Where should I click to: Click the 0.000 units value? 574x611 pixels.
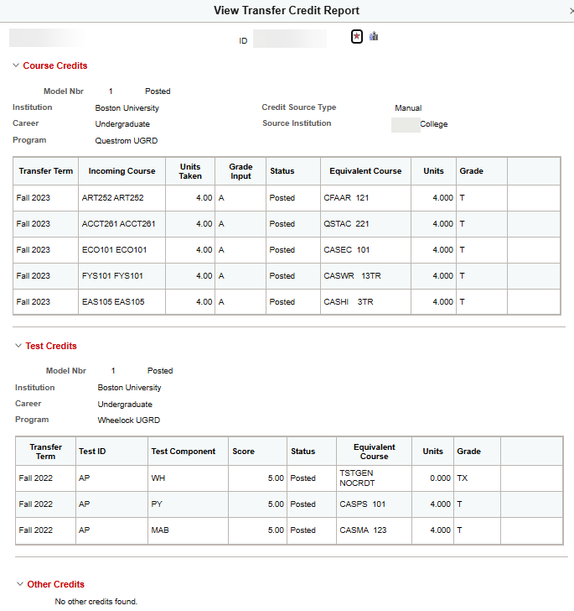pos(440,478)
